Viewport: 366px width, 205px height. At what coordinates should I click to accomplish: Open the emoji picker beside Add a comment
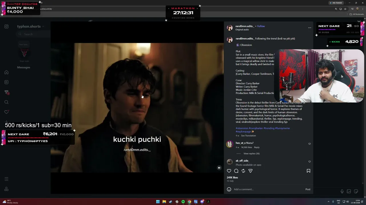pos(229,189)
